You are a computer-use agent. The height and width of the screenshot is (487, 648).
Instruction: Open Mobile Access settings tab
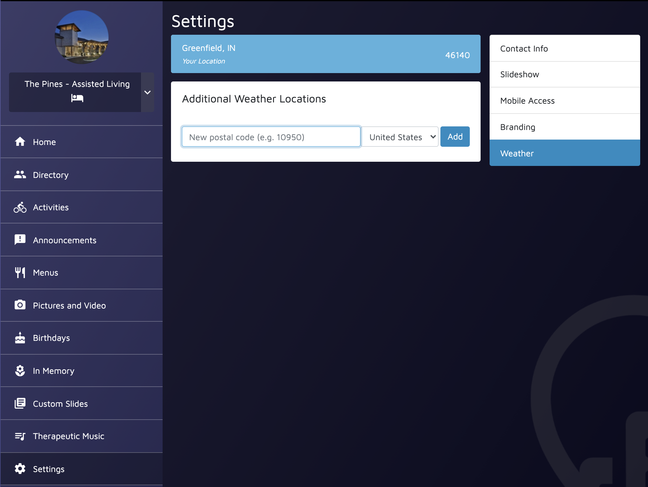[565, 101]
